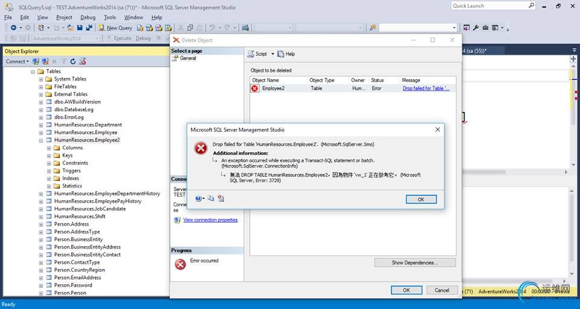The height and width of the screenshot is (309, 580).
Task: Select the General page in Delete Object
Action: tap(188, 58)
